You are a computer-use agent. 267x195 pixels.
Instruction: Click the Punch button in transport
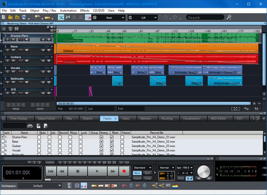point(137,177)
